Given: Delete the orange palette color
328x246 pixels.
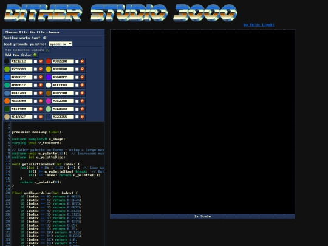Looking at the screenshot, I should pyautogui.click(x=41, y=101).
